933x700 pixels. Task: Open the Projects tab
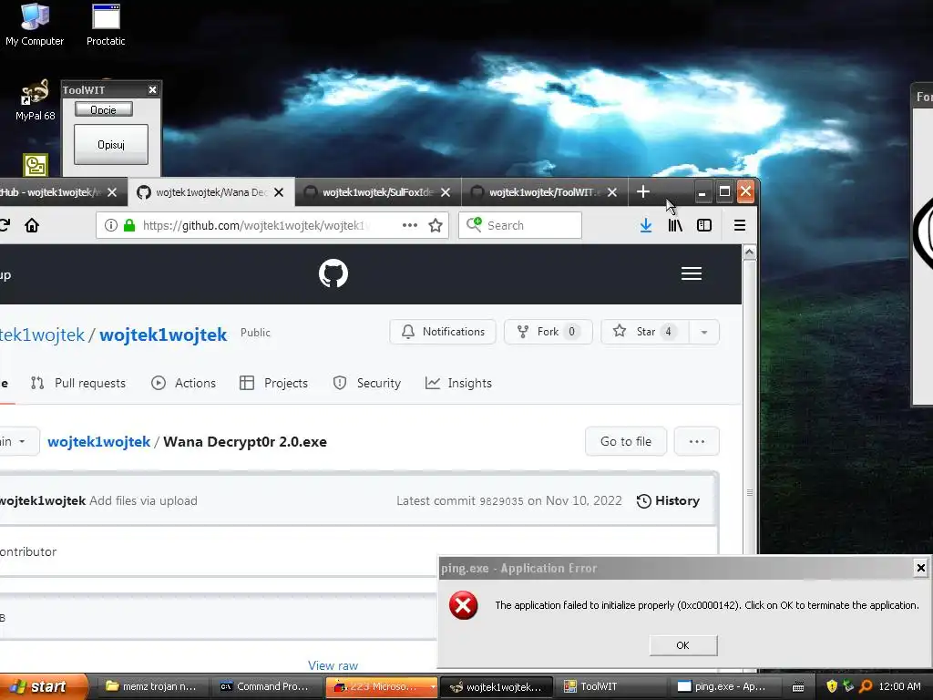coord(273,384)
